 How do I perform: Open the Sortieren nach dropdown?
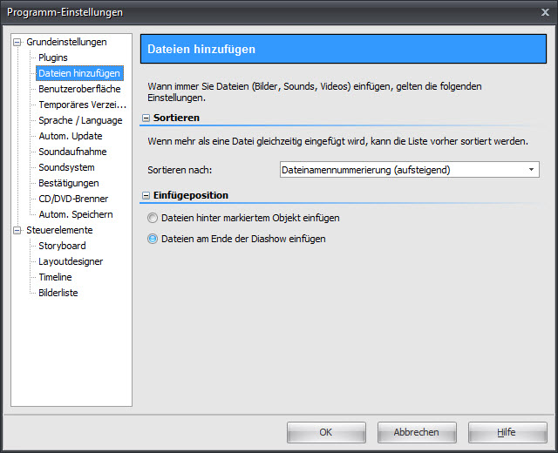532,170
